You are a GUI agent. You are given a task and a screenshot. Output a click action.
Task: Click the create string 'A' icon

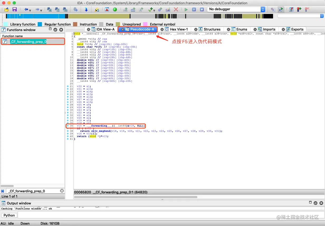pos(141,9)
